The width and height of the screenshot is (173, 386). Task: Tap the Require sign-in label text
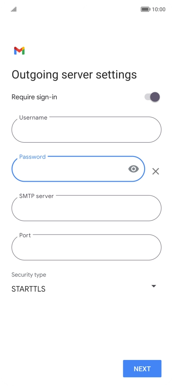pyautogui.click(x=34, y=97)
